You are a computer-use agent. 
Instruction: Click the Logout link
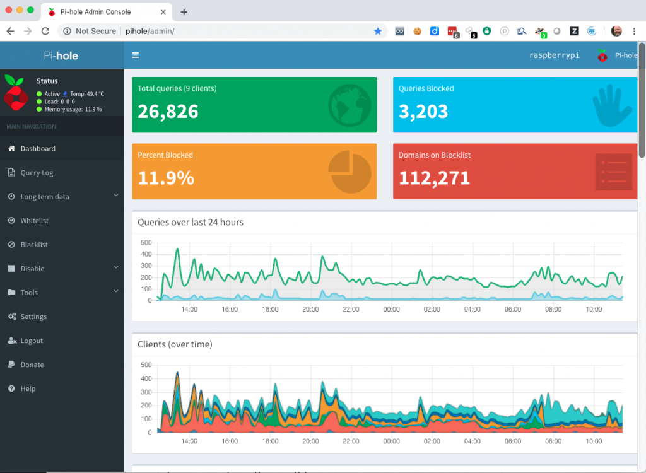point(32,341)
